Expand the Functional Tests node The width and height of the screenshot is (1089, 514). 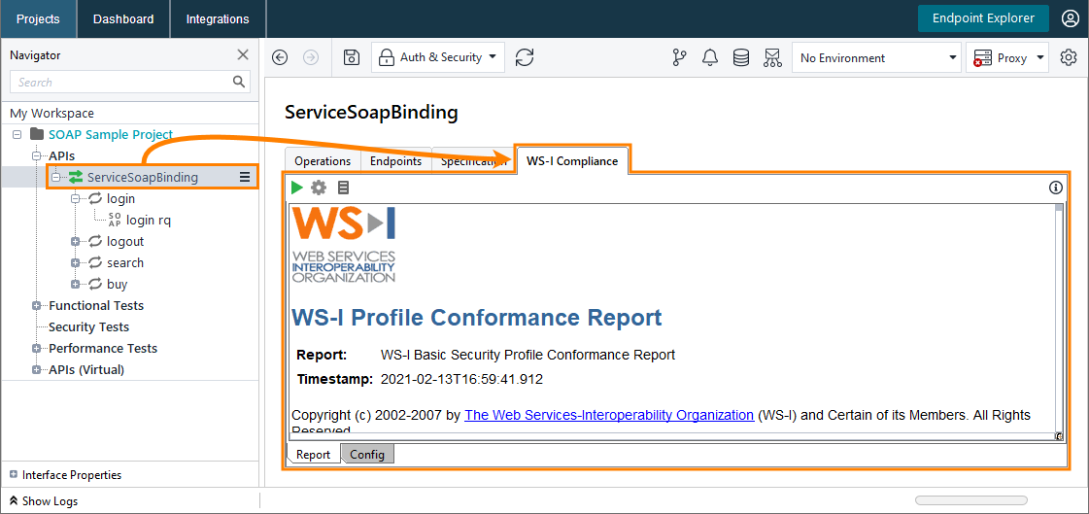point(36,306)
